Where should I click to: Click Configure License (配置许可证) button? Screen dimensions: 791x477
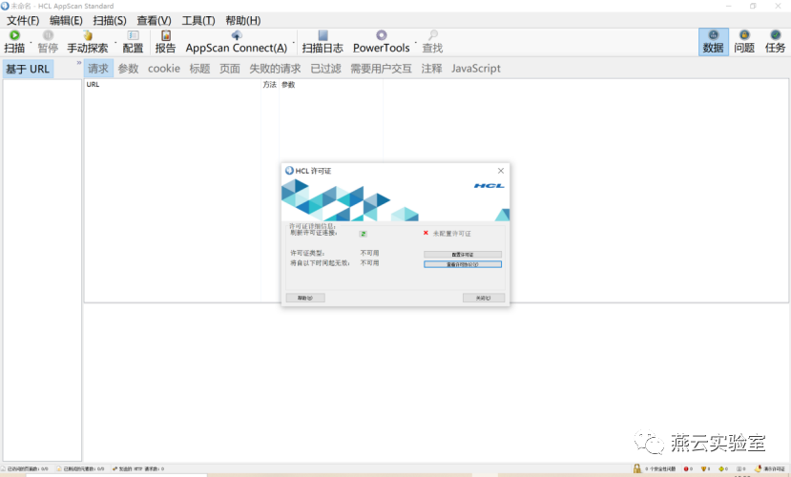click(x=463, y=255)
